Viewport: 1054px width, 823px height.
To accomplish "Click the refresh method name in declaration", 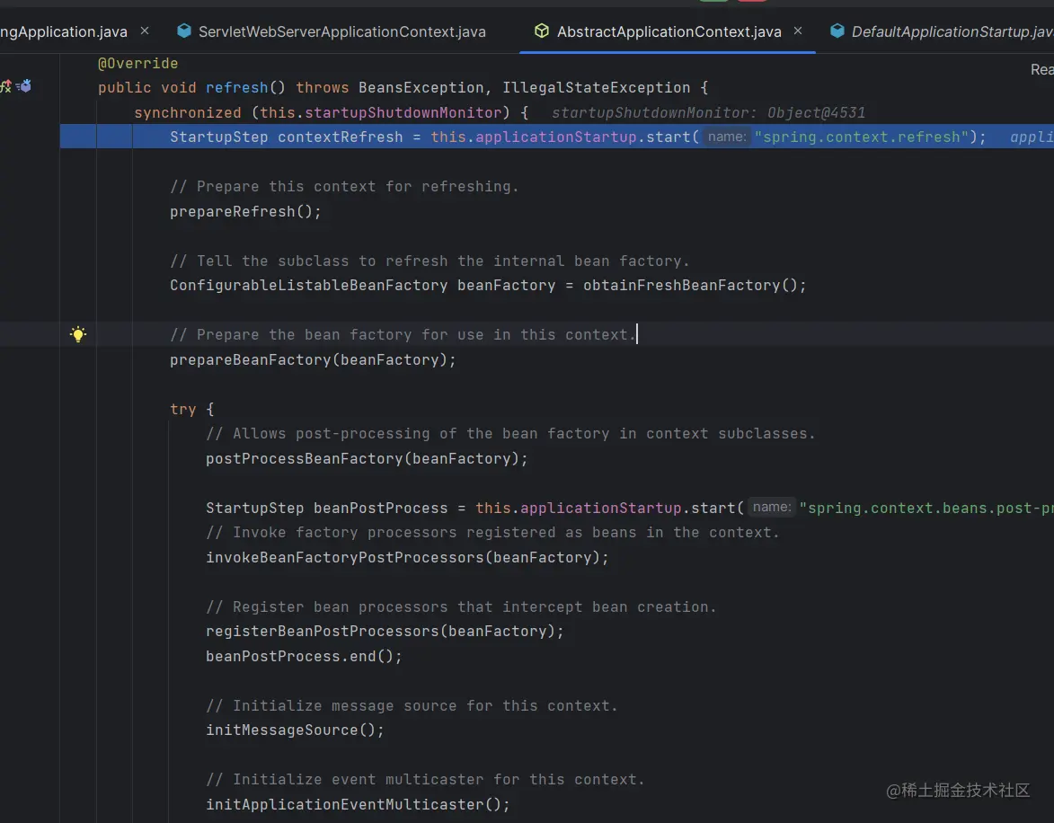I will tap(236, 87).
